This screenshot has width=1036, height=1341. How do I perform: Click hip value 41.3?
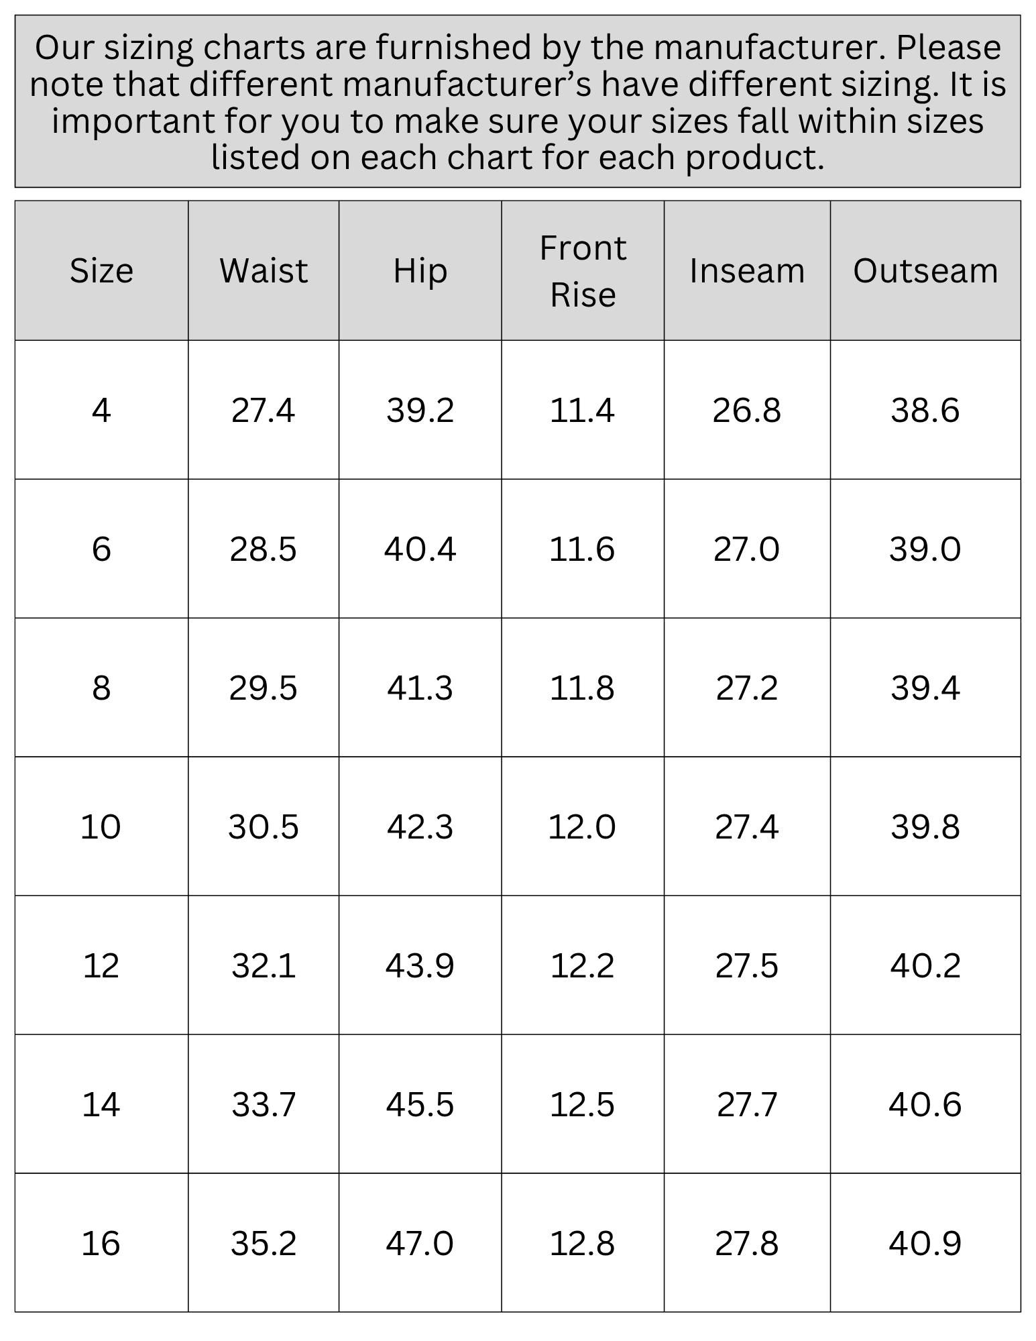420,688
